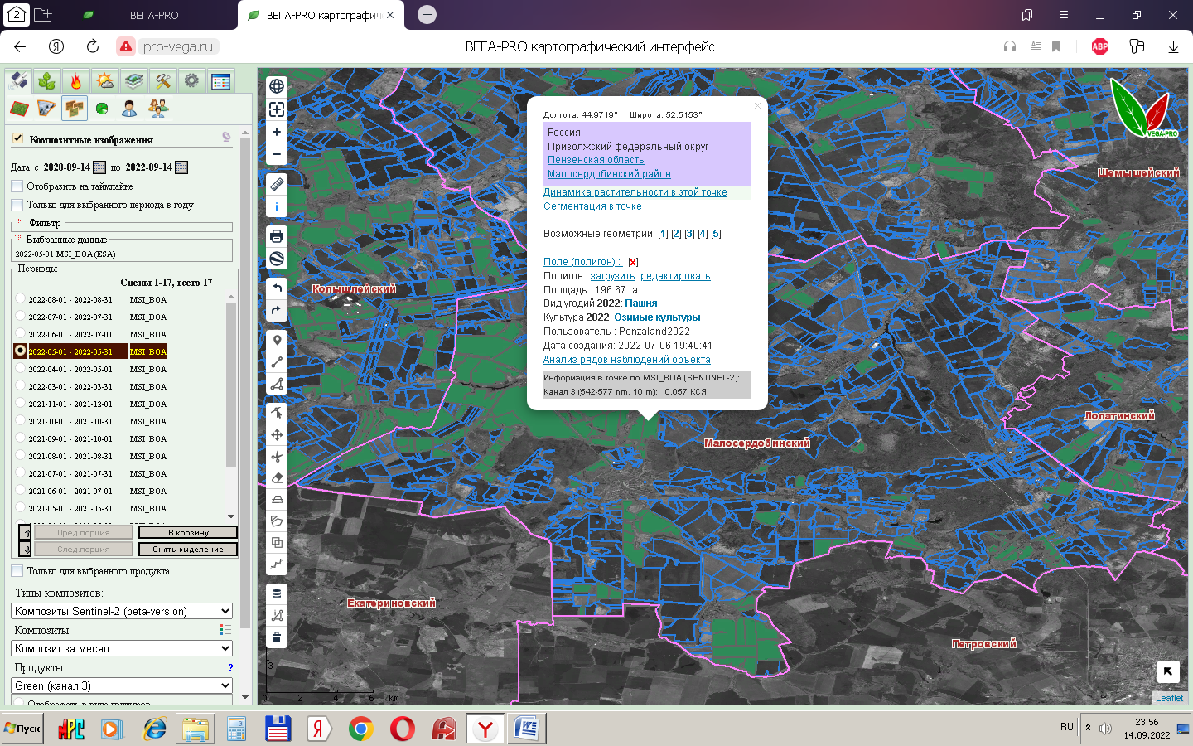This screenshot has height=746, width=1193.
Task: Select period 2021-11-01 - 2021-12-01 radio
Action: (x=21, y=404)
